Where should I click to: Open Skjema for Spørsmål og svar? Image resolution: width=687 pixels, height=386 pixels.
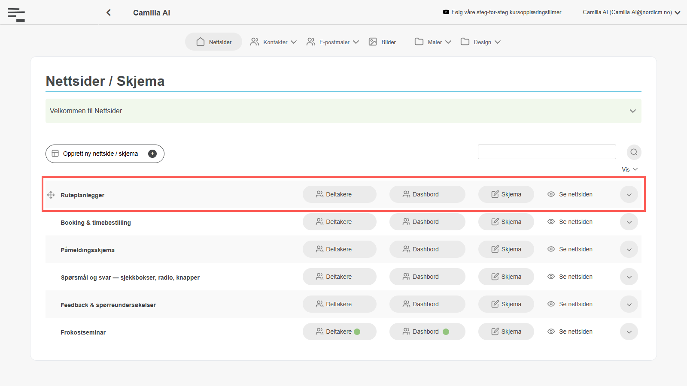click(x=506, y=277)
